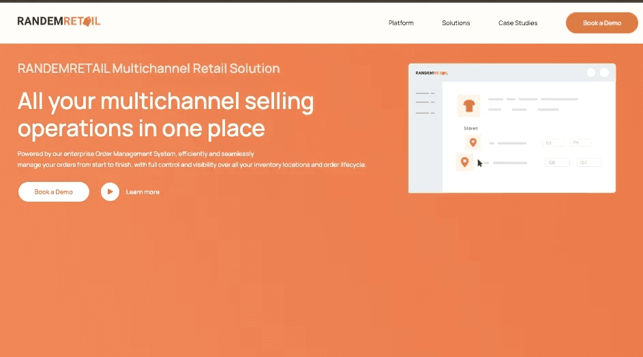
Task: Click the RANDEMRETAIL logo in header
Action: coord(59,21)
